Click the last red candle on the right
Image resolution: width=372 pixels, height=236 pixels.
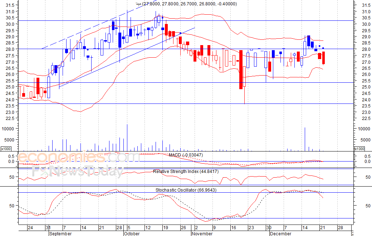tap(323, 58)
